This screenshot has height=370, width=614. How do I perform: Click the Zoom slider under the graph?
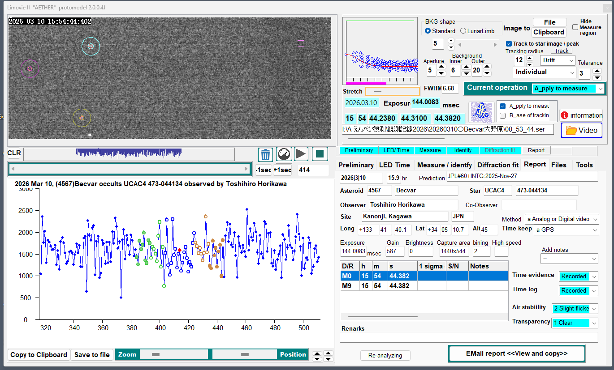coord(174,354)
